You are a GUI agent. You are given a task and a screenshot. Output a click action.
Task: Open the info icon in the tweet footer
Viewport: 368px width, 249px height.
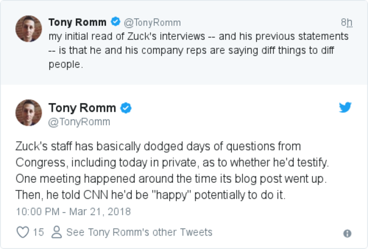click(x=347, y=233)
